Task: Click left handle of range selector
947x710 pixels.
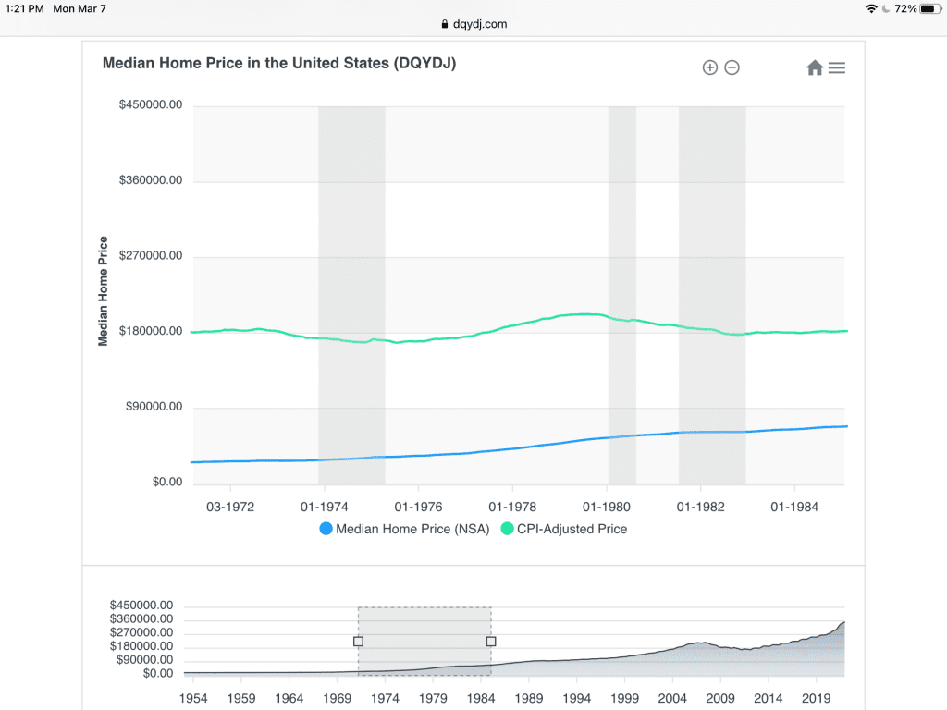Action: tap(359, 641)
